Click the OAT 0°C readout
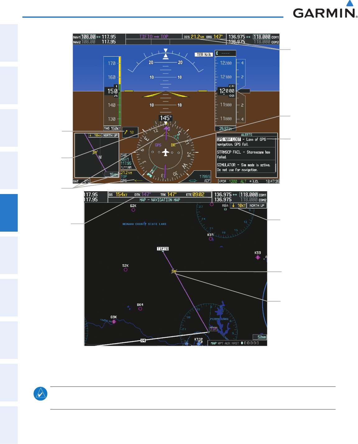The image size is (358, 444). pos(81,181)
